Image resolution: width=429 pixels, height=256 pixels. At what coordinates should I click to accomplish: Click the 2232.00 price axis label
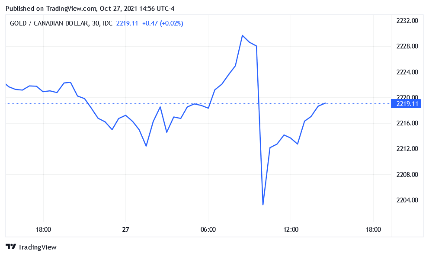[x=408, y=21]
